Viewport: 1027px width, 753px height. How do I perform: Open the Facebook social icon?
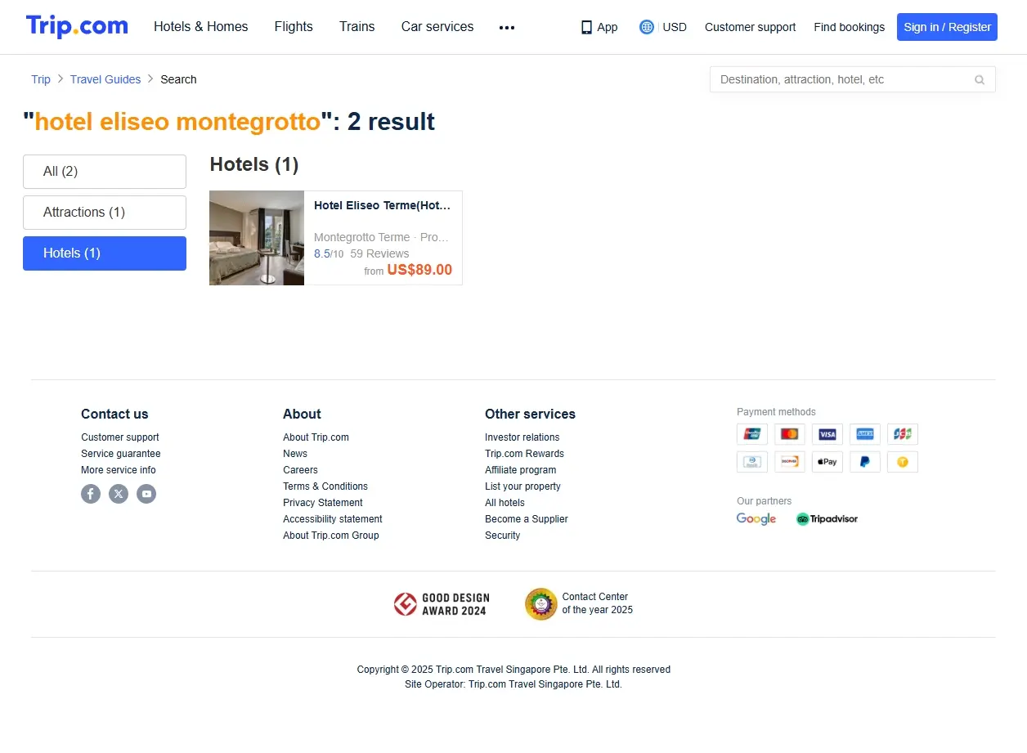(x=91, y=494)
